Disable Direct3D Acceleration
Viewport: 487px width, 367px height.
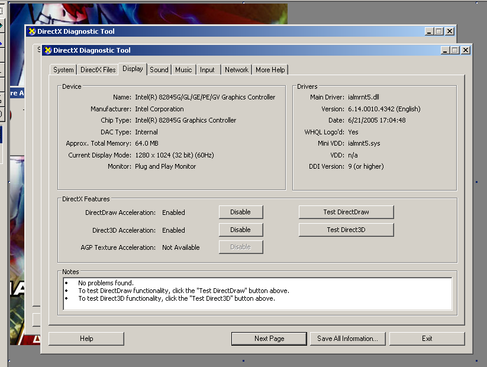pos(240,230)
